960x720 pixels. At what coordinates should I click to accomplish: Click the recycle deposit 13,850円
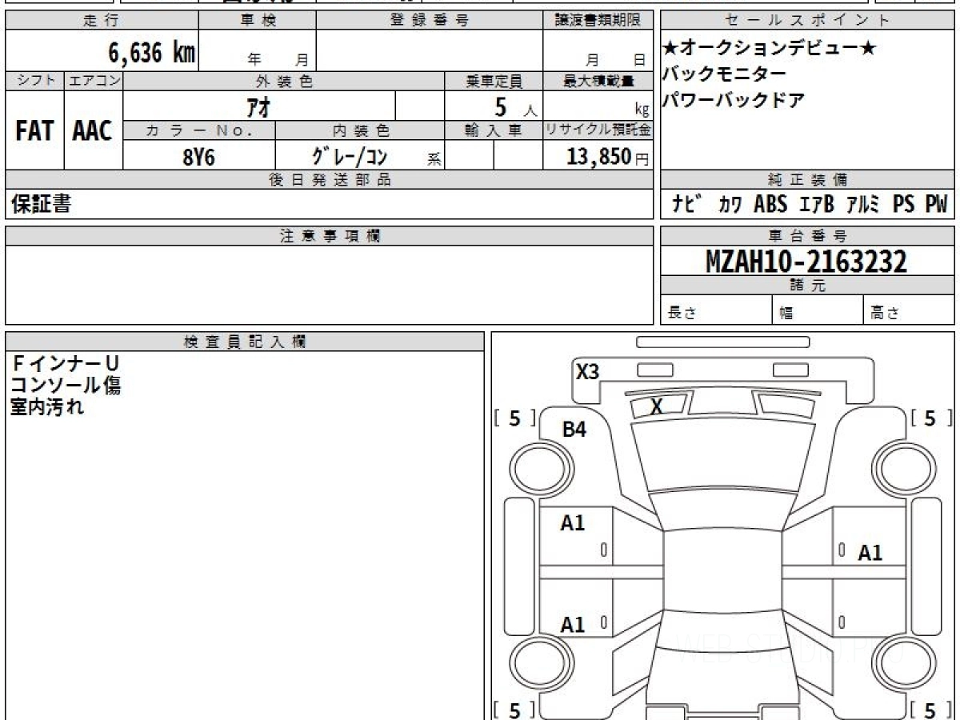point(608,157)
